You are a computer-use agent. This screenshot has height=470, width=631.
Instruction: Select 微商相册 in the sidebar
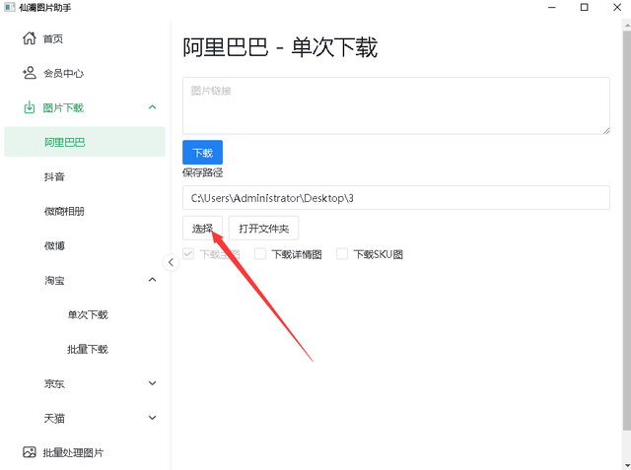[x=85, y=211]
